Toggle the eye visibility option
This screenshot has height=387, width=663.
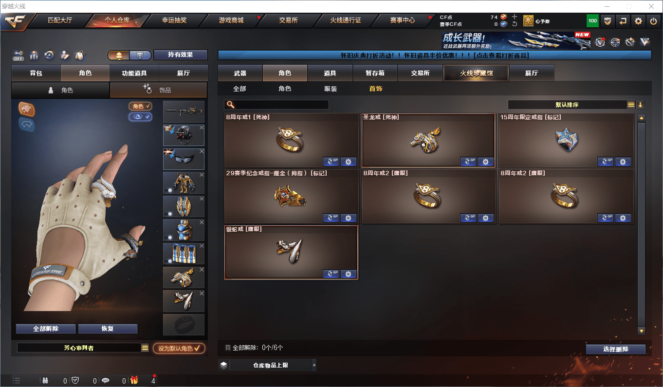tap(140, 117)
